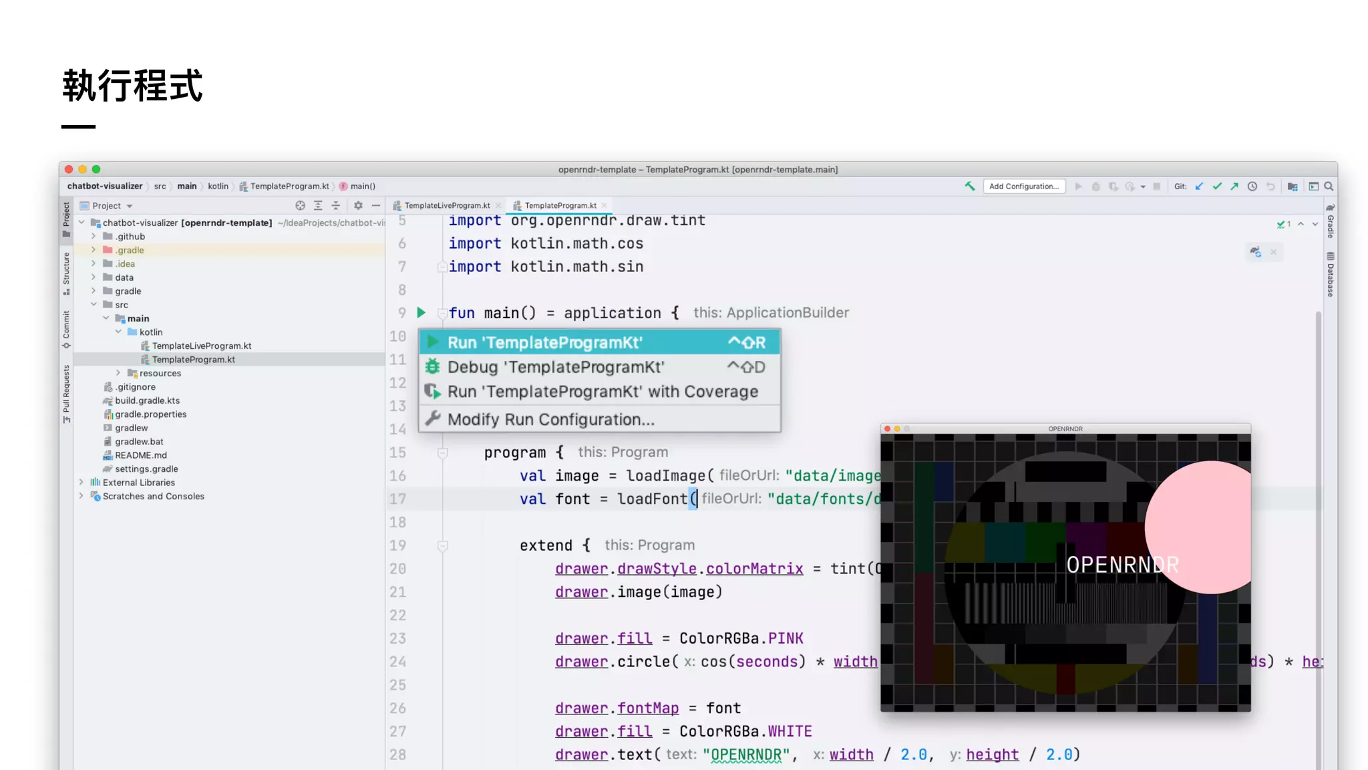Choose Run 'TemplateProgramKt' menu item
The image size is (1368, 770).
pyautogui.click(x=599, y=343)
